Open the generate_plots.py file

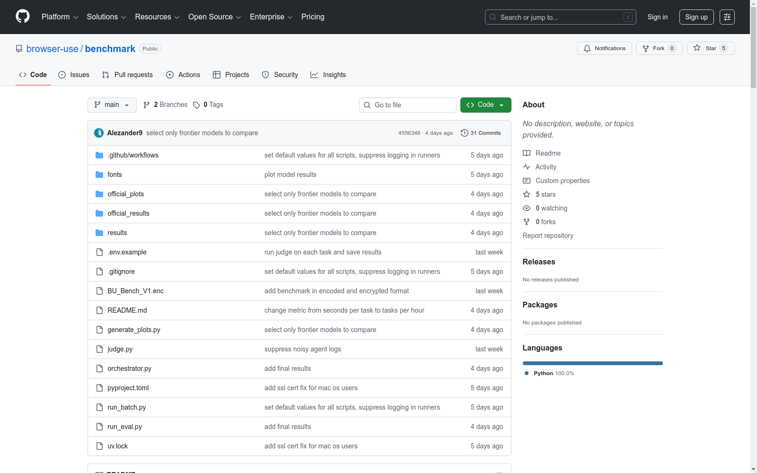coord(134,330)
